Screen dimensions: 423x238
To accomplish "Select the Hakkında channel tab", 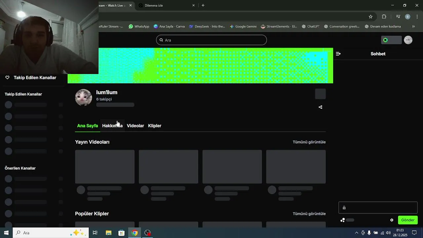I will (x=112, y=126).
